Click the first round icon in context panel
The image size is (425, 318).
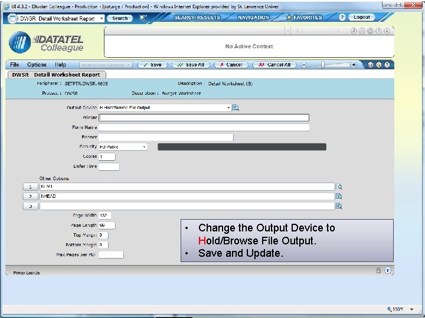[x=354, y=31]
